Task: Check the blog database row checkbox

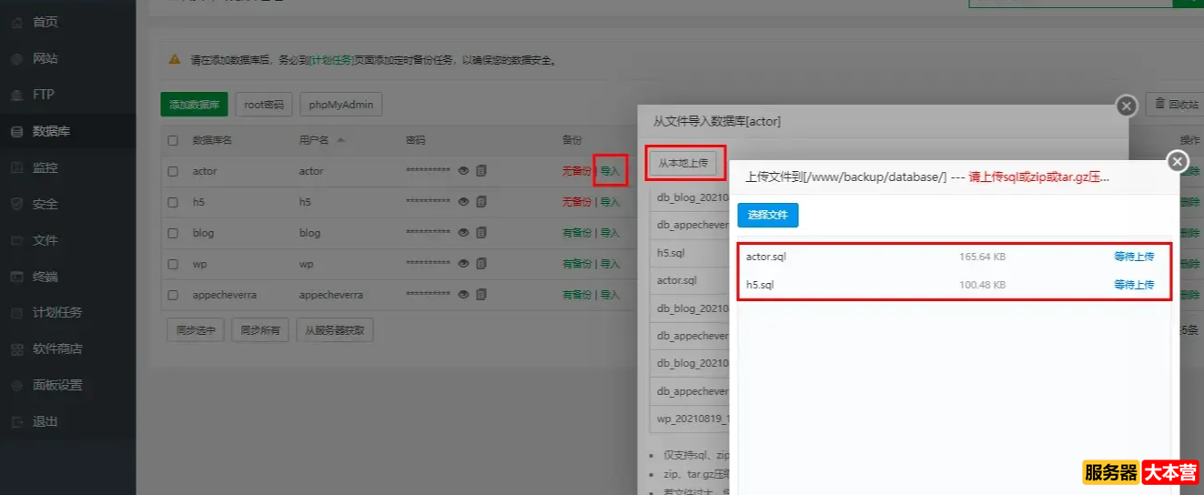Action: [x=173, y=233]
